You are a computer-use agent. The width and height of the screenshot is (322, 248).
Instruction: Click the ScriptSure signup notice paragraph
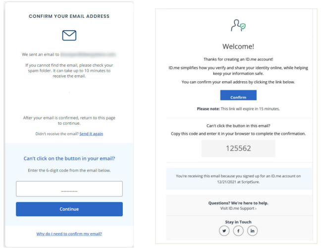[238, 178]
